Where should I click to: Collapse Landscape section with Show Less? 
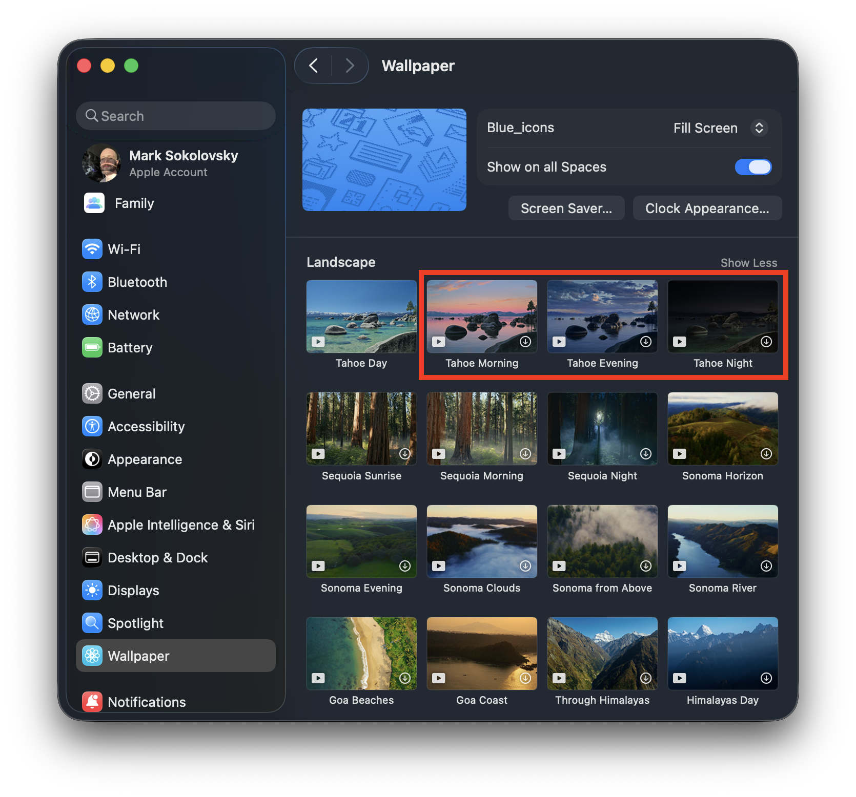(x=748, y=263)
